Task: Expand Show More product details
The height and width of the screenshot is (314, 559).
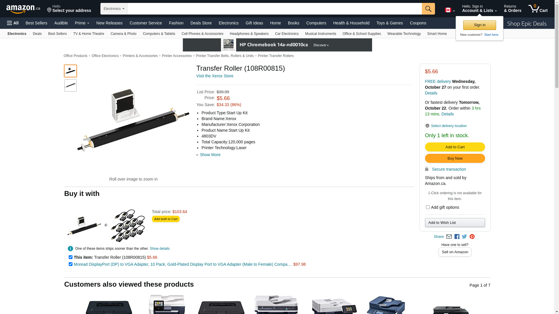Action: click(x=210, y=155)
